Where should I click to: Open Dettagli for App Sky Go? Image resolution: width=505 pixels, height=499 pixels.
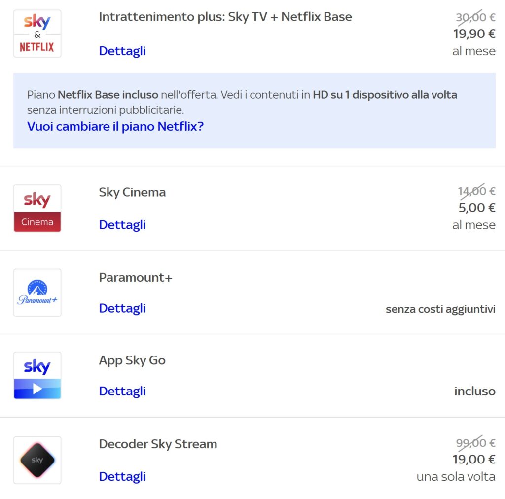[122, 391]
